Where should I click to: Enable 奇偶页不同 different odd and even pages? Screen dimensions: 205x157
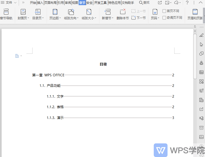pyautogui.click(x=172, y=18)
